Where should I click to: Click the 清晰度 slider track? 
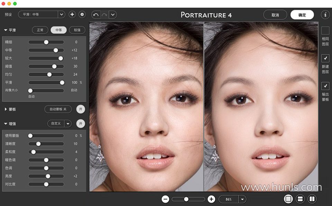(x=52, y=144)
